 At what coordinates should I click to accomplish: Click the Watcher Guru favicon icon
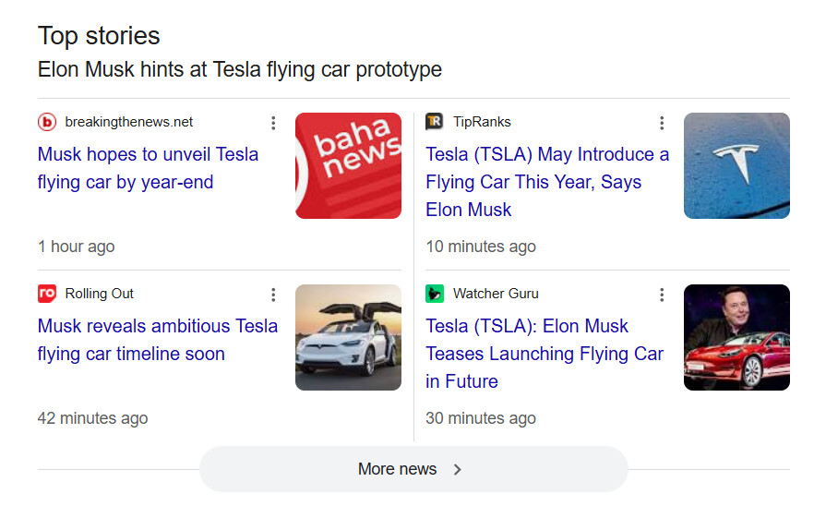435,294
